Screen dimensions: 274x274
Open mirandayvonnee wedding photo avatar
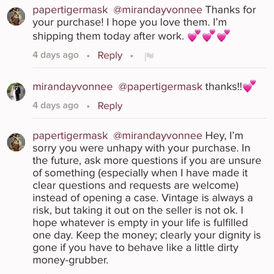(x=16, y=92)
